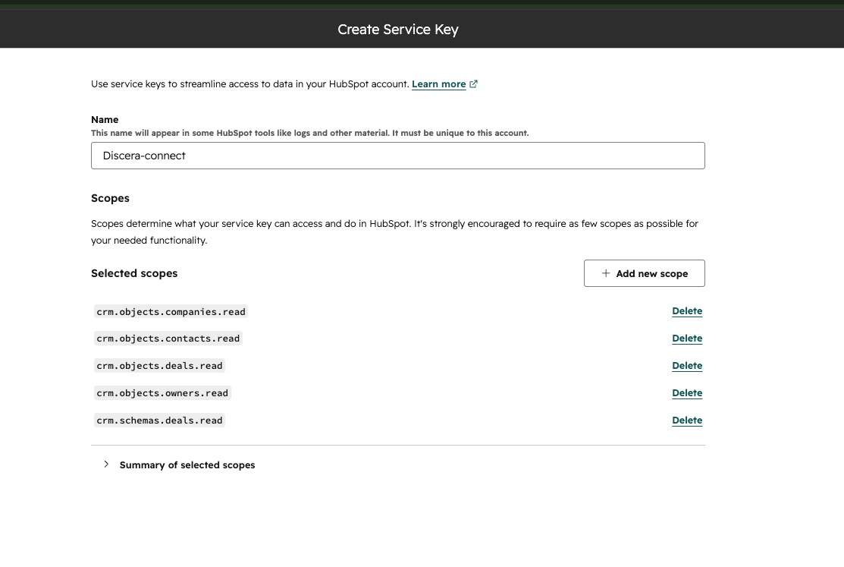Expand the Summary of selected scopes chevron
Image resolution: width=844 pixels, height=567 pixels.
pos(106,465)
